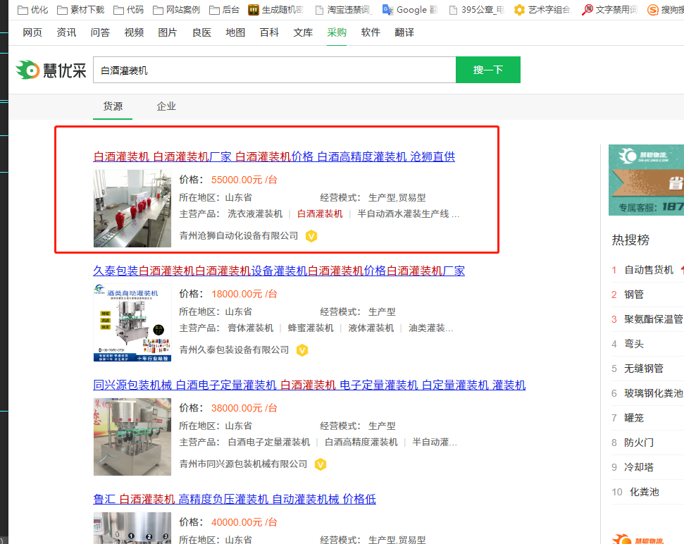The image size is (684, 544).
Task: Open the 文字禁用词 bookmark
Action: 610,10
